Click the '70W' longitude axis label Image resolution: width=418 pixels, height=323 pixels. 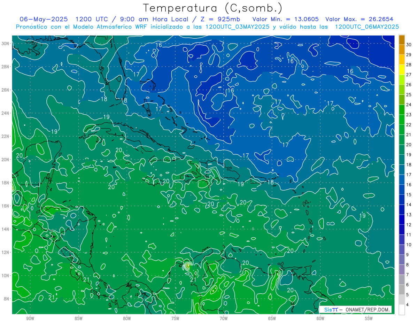click(224, 318)
